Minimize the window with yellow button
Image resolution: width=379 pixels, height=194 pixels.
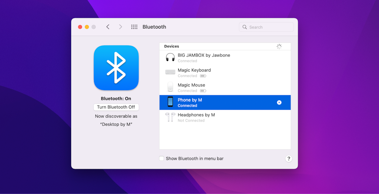[87, 27]
